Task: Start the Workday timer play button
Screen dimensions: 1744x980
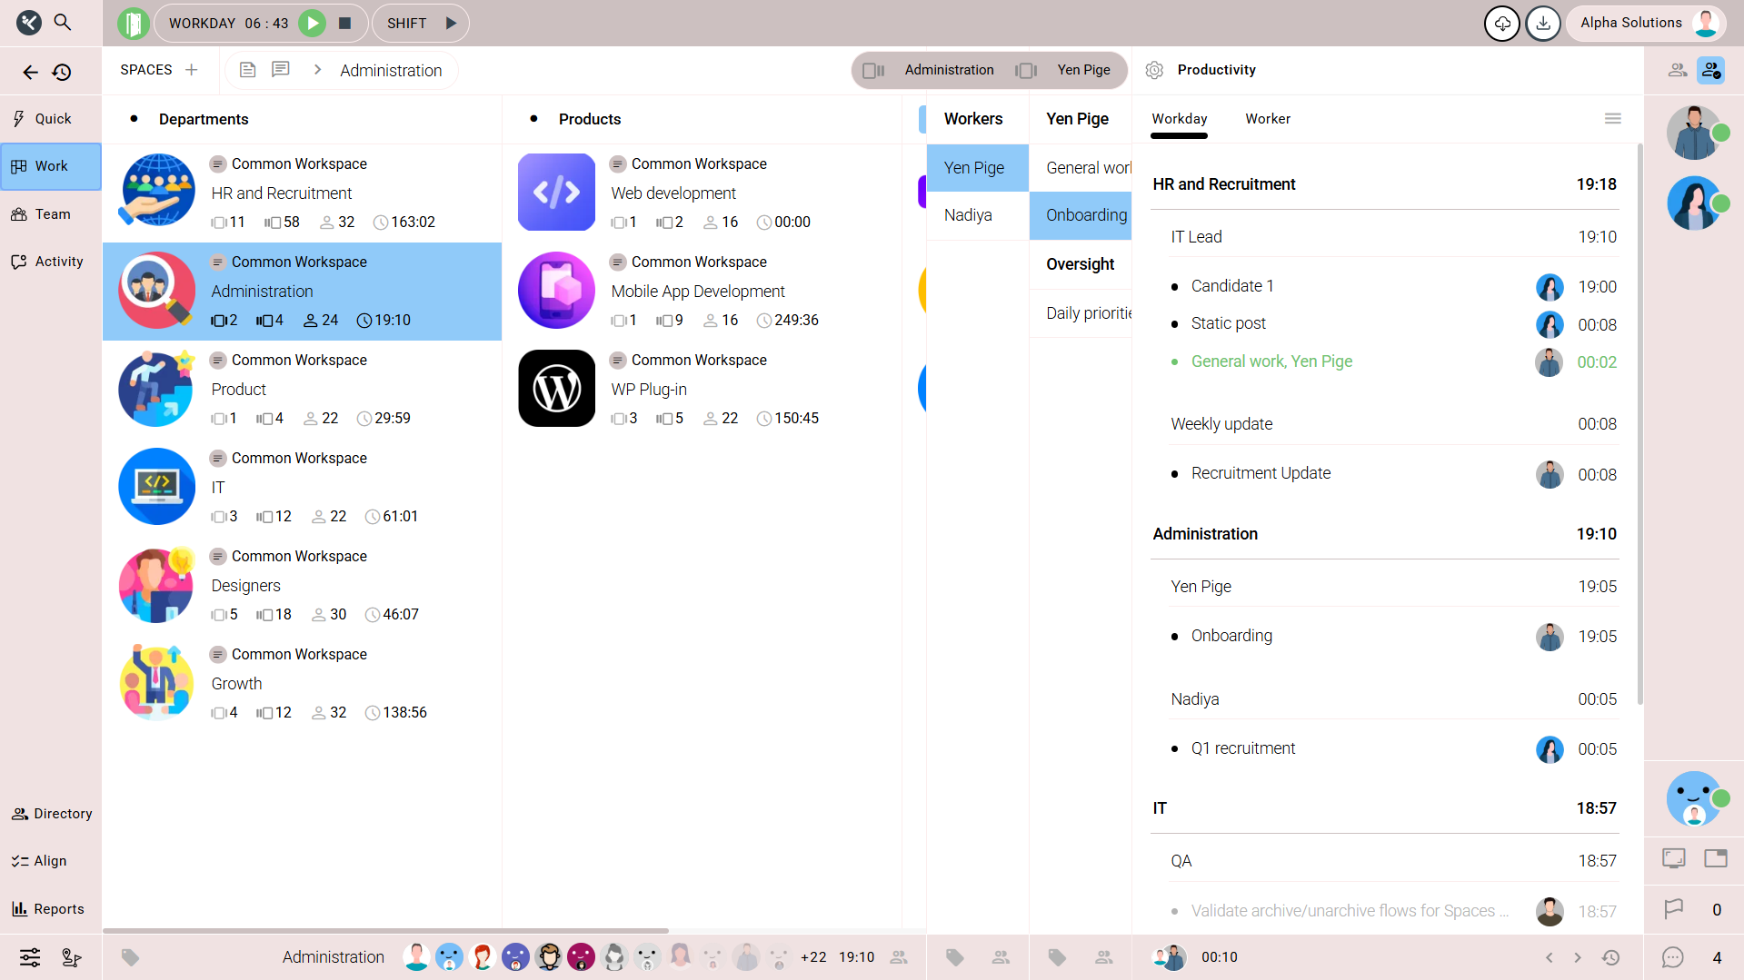Action: click(313, 24)
